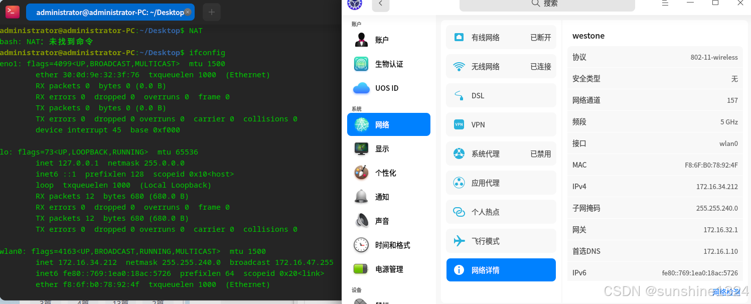This screenshot has width=751, height=304.
Task: Close the administrator@administrator-PC terminal tab
Action: click(188, 12)
